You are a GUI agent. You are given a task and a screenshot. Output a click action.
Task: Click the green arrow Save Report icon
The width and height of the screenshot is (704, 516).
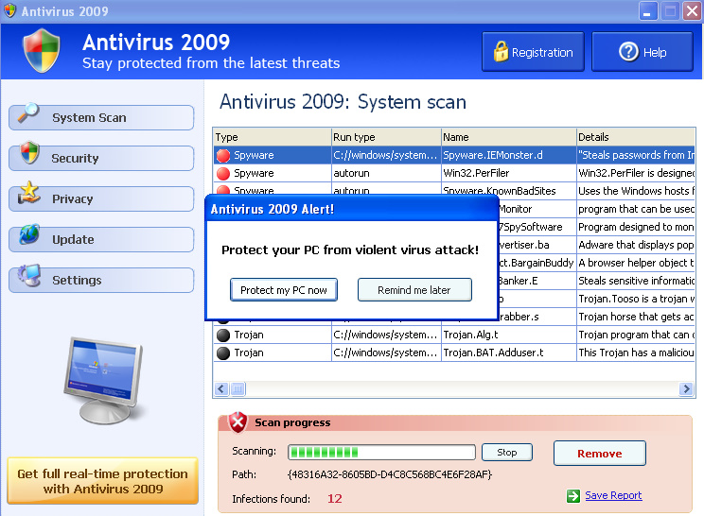573,496
